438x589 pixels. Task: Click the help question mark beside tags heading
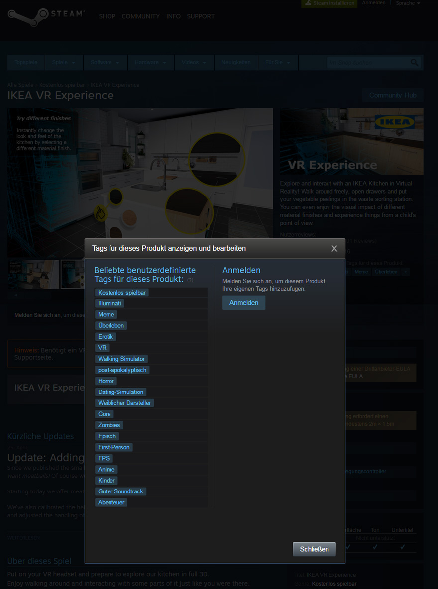[x=190, y=280]
